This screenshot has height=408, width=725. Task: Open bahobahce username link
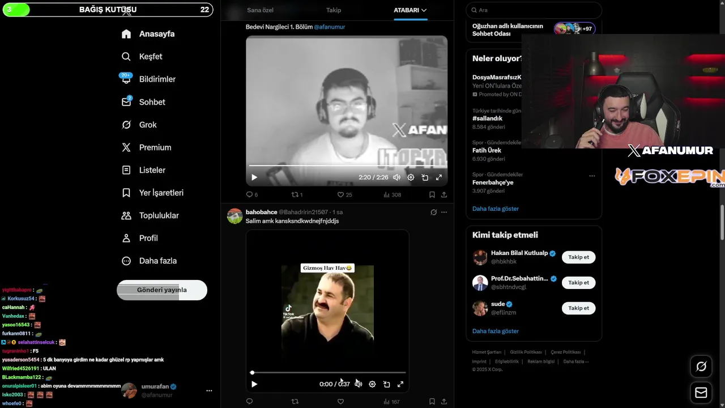pos(261,212)
